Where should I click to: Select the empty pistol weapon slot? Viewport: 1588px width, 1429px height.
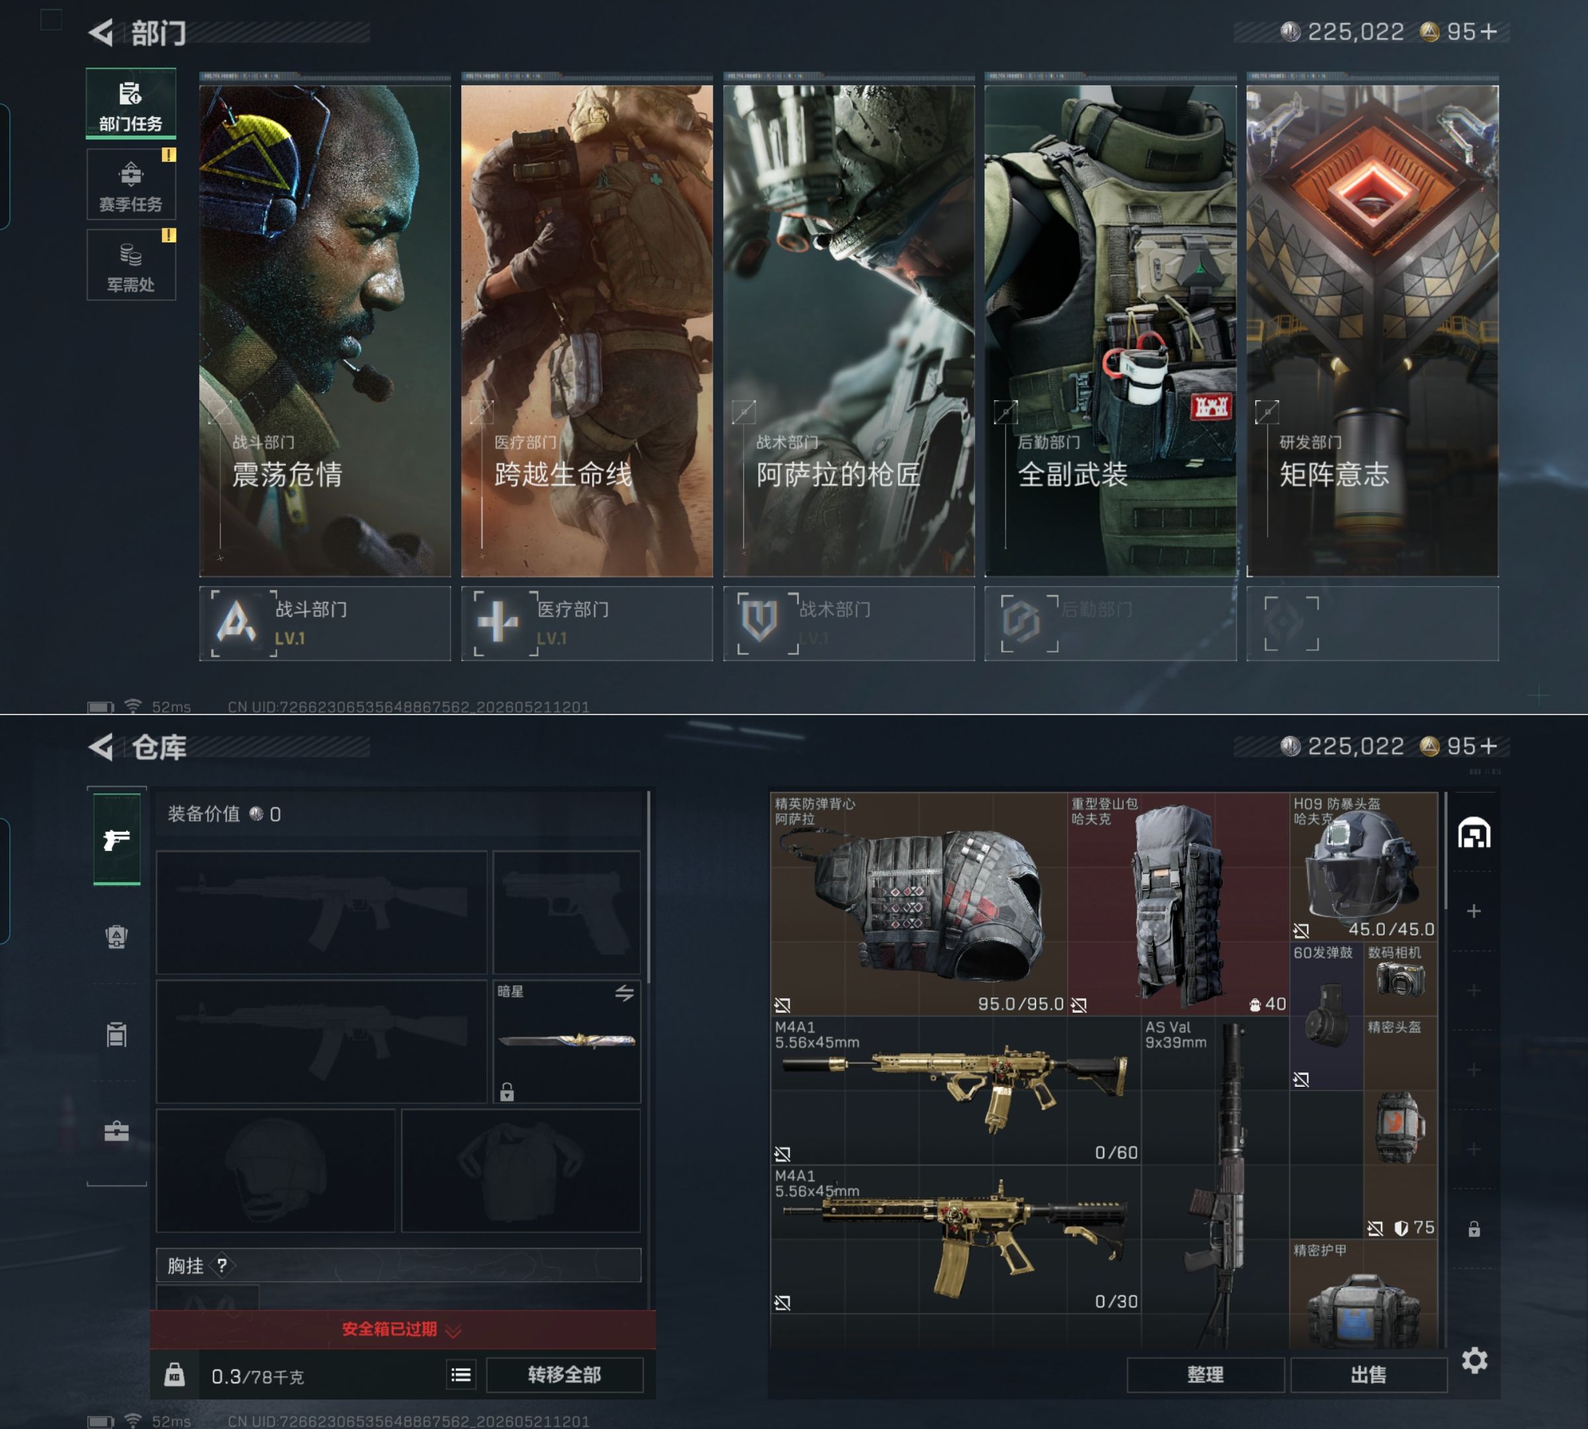pyautogui.click(x=566, y=912)
